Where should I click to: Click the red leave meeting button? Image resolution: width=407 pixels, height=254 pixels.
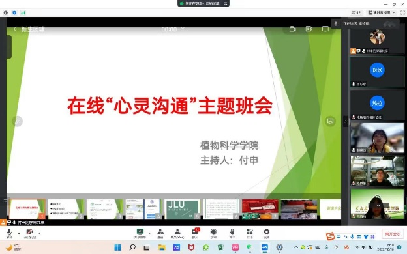[393, 234]
